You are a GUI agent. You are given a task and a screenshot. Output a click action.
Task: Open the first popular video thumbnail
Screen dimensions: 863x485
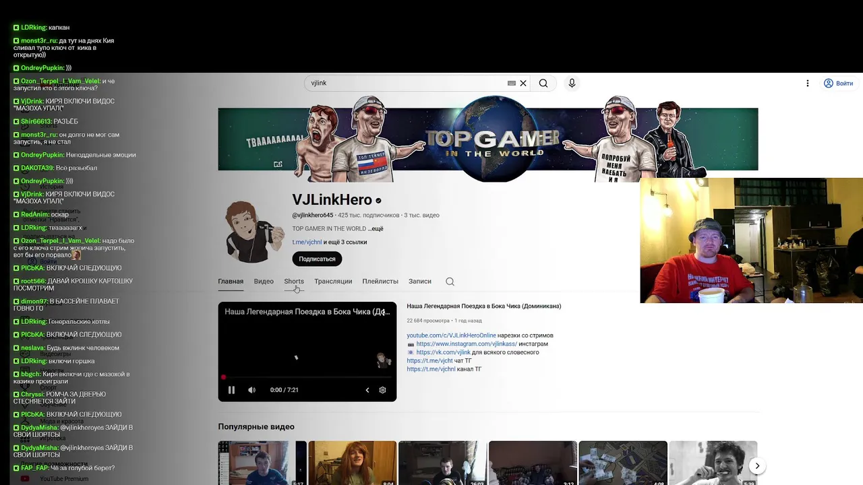[x=262, y=463]
